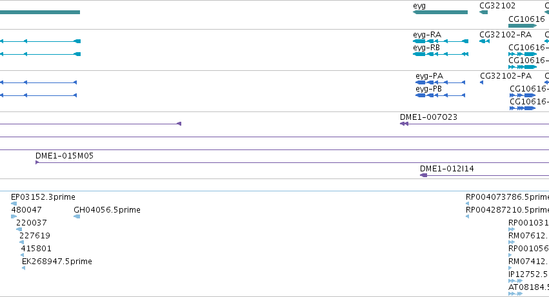Click the GH04056.5prime EST label
Screen dimensions: 549x297
click(107, 210)
